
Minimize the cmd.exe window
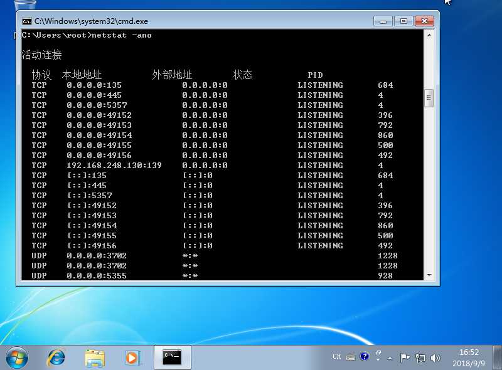(x=383, y=21)
